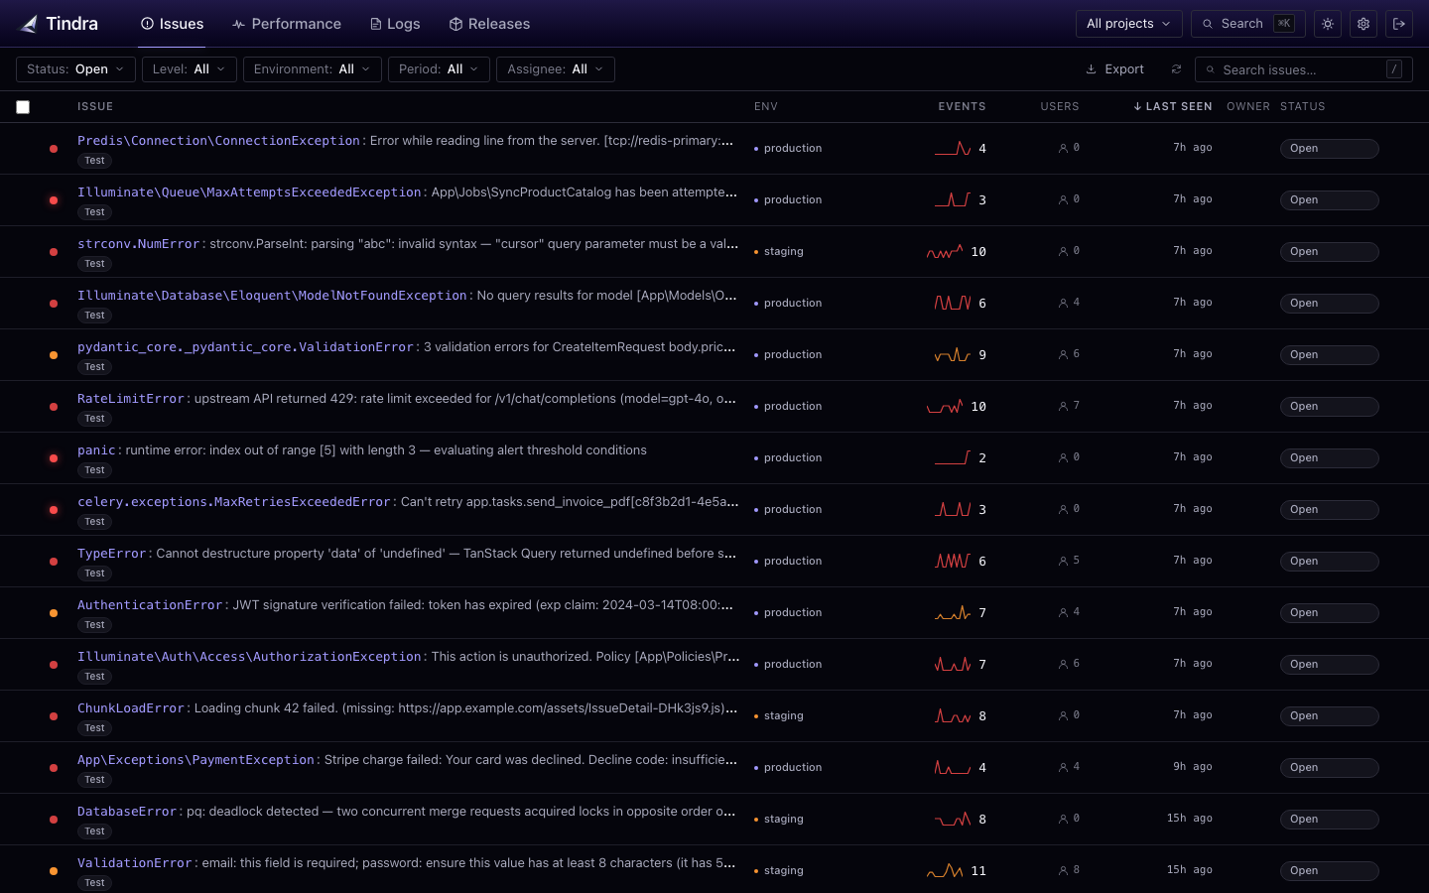Screen dimensions: 1429x893
Task: Click the orange dot for AuthenticationError issue
Action: [54, 613]
